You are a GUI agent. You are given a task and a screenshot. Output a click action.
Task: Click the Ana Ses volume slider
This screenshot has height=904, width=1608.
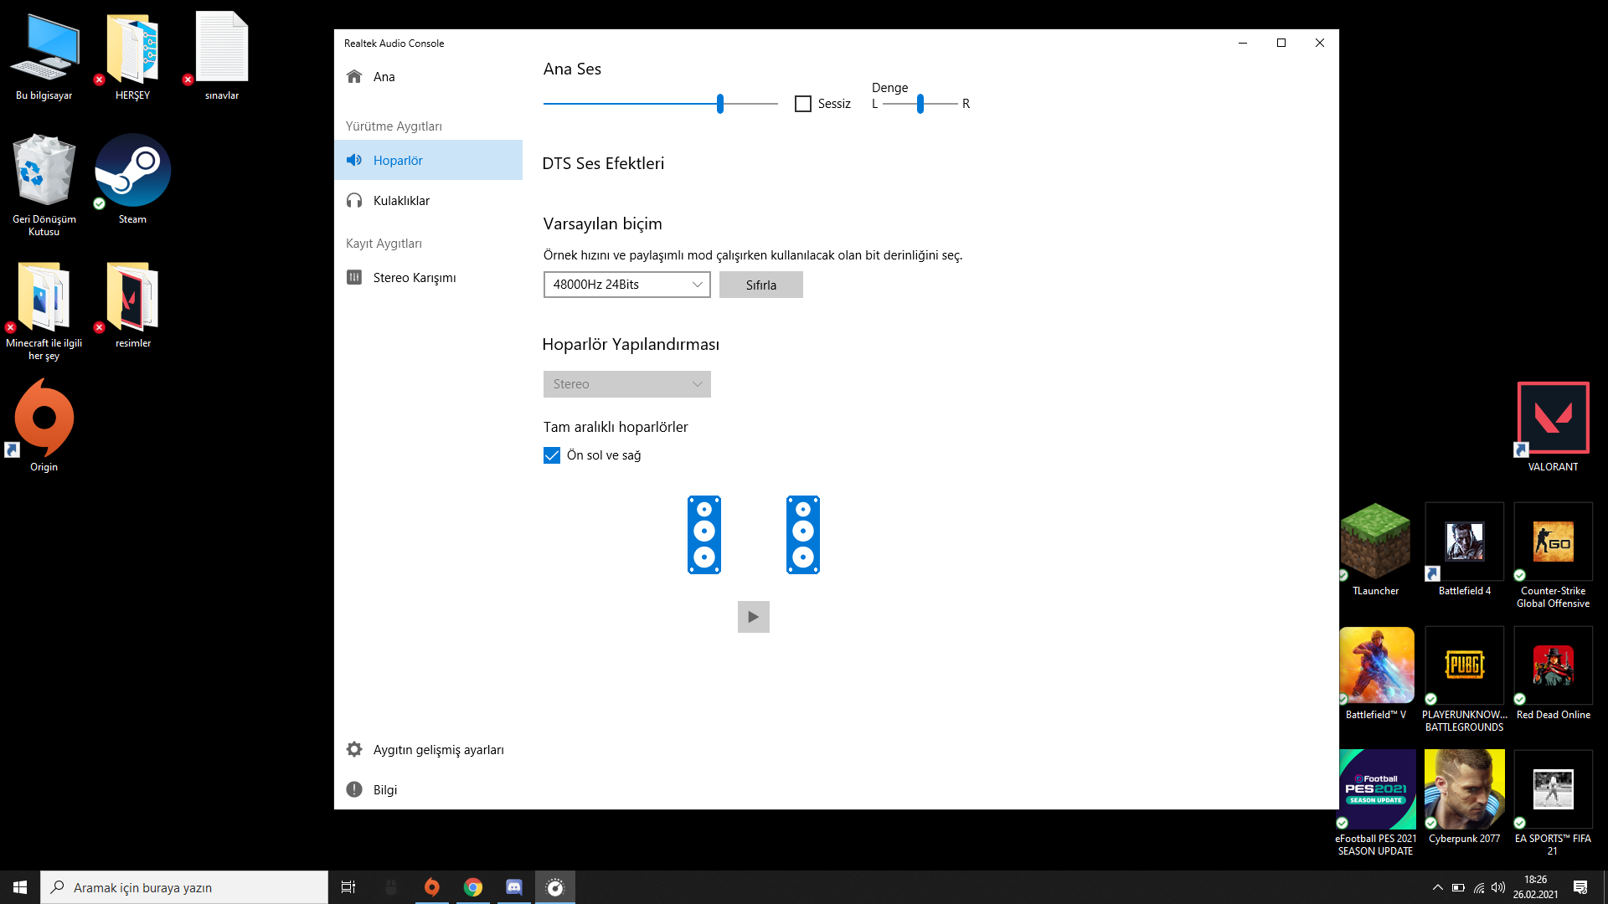719,104
